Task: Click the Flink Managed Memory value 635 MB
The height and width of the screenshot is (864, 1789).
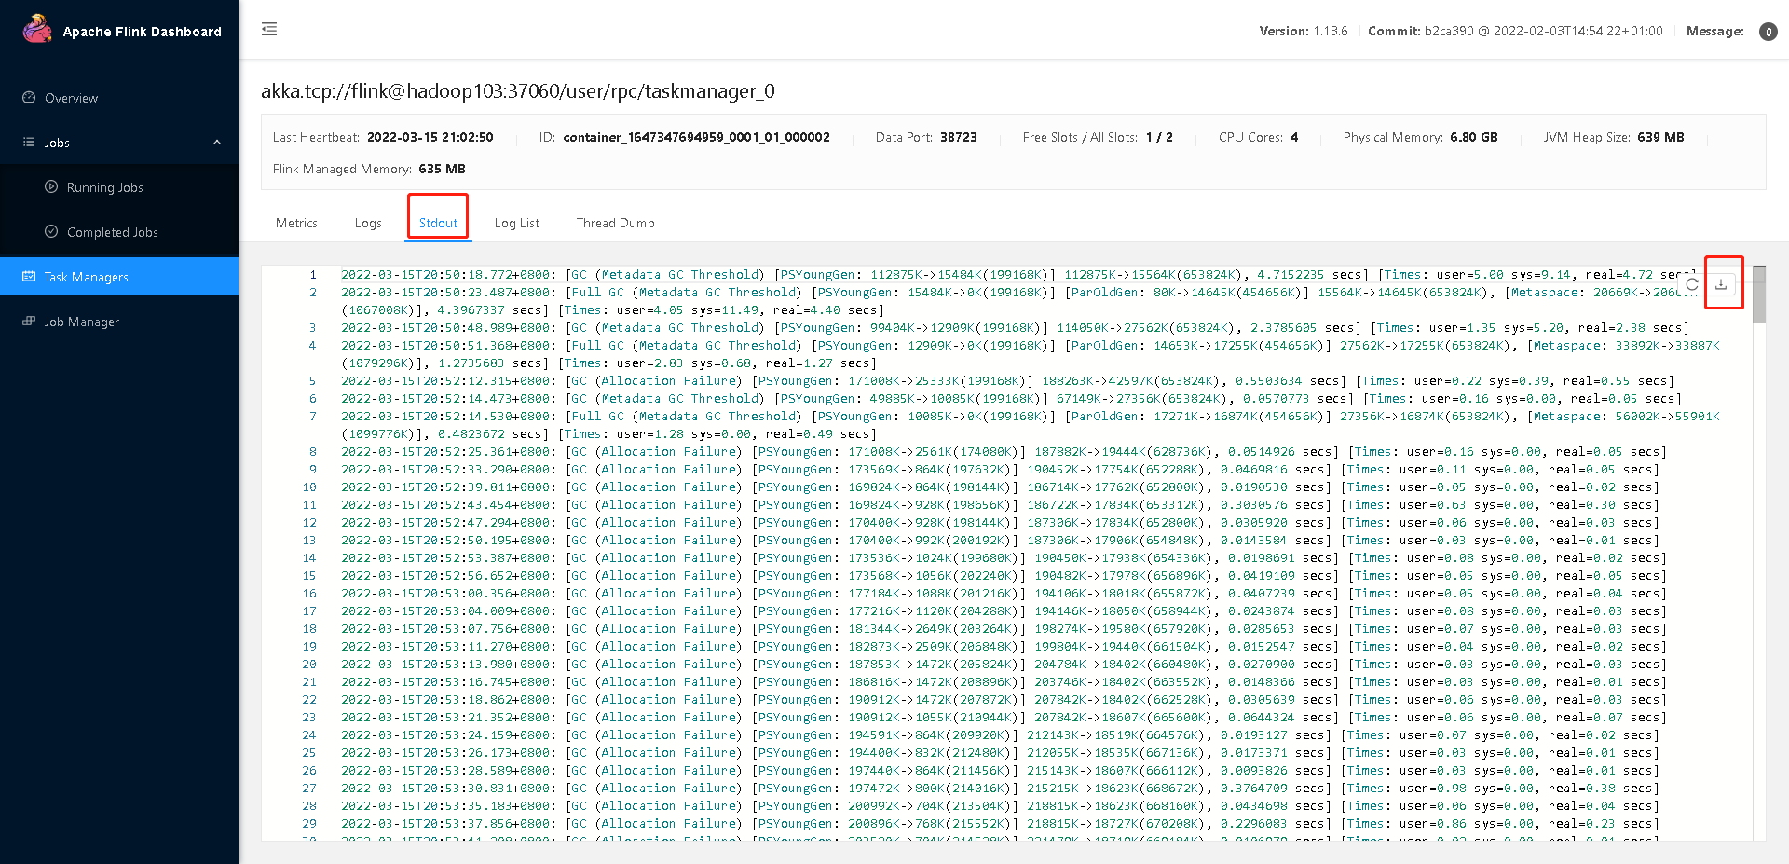Action: [x=442, y=169]
